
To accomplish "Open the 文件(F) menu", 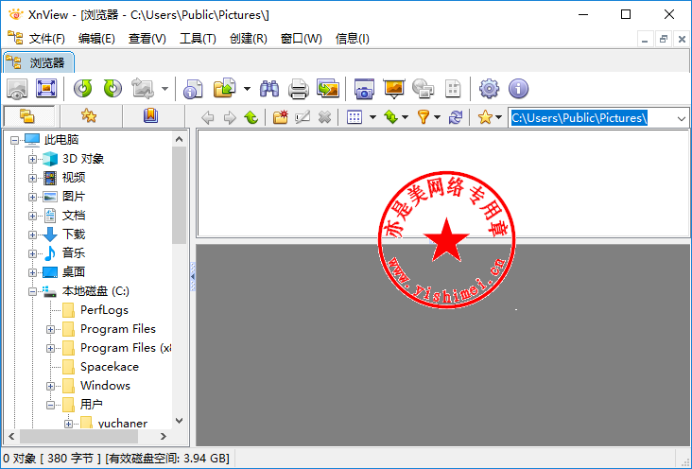I will point(46,39).
